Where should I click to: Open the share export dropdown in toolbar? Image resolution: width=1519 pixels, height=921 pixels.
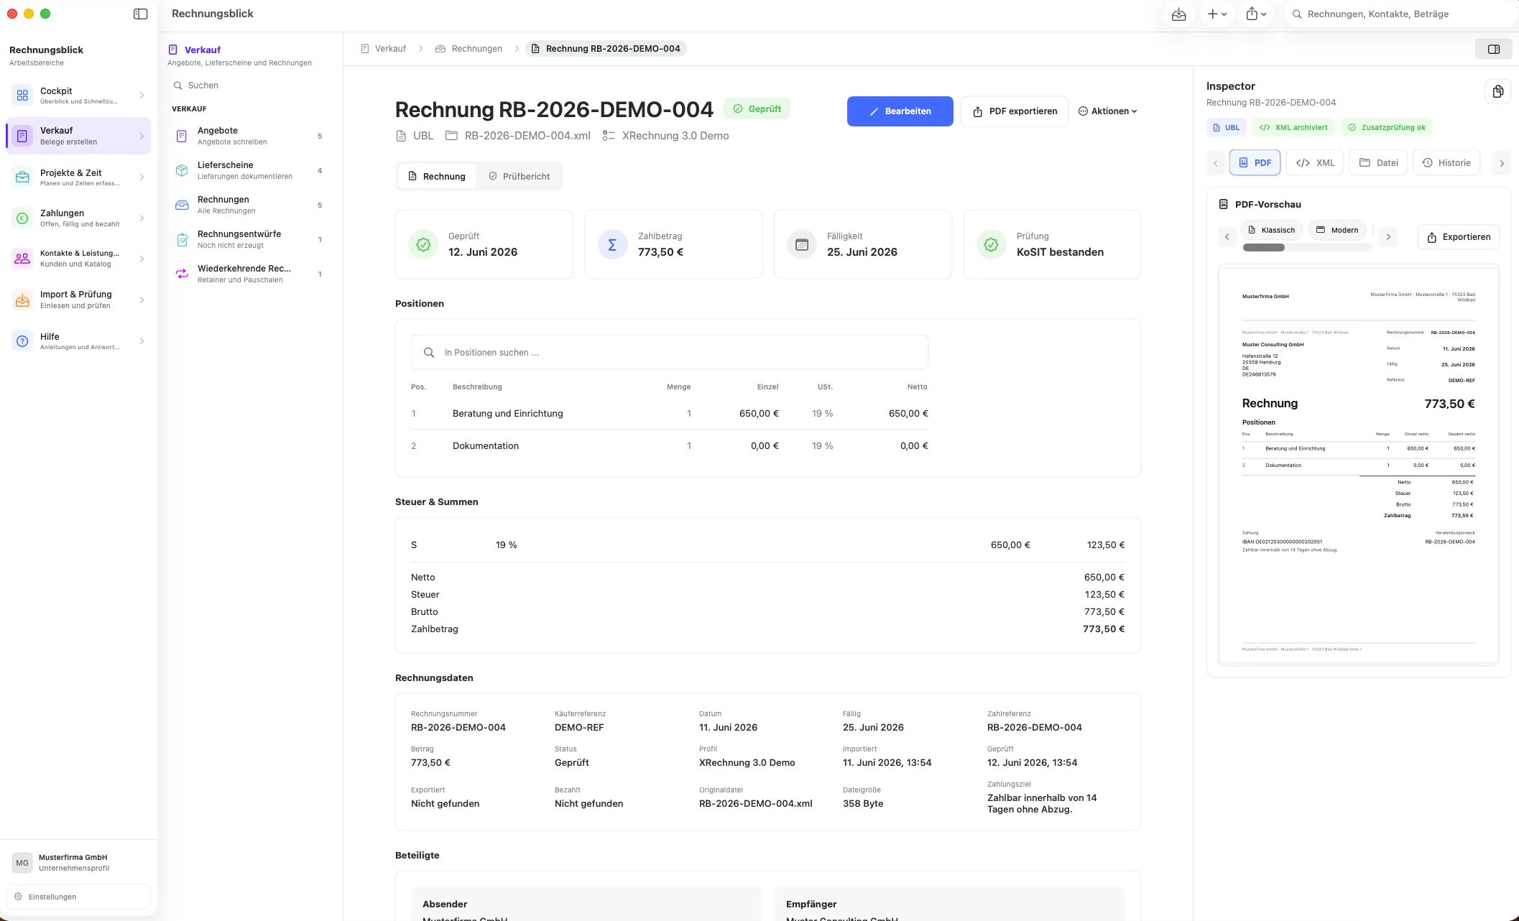(x=1256, y=14)
